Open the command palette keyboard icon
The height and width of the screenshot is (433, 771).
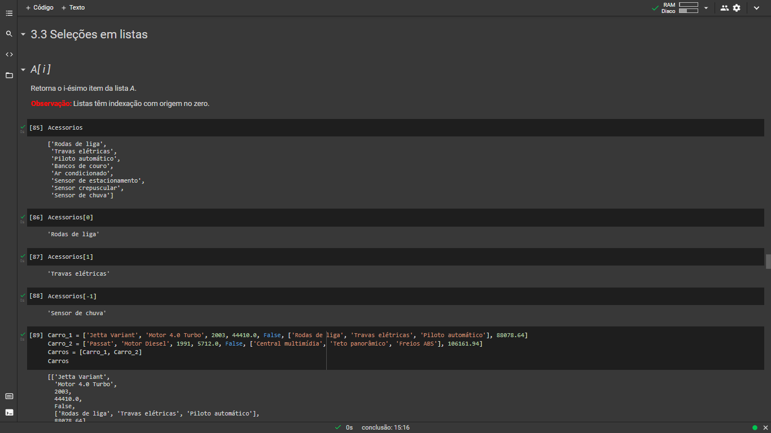9,396
